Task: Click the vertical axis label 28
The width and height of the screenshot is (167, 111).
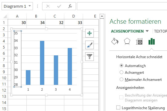Action: [16, 85]
